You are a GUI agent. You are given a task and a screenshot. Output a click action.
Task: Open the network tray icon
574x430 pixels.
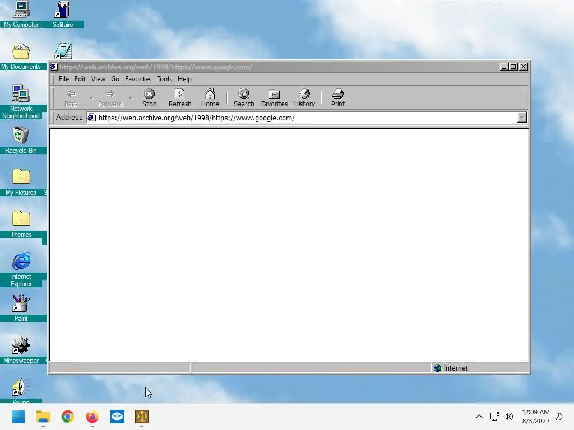(x=494, y=417)
